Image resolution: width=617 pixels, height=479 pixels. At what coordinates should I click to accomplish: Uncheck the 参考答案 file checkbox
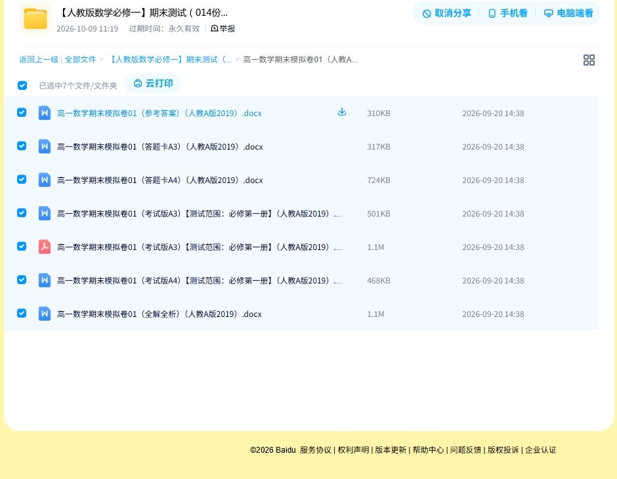point(22,112)
